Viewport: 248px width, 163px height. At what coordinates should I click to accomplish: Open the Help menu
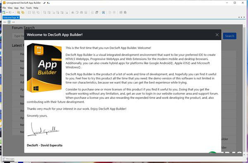(x=36, y=8)
